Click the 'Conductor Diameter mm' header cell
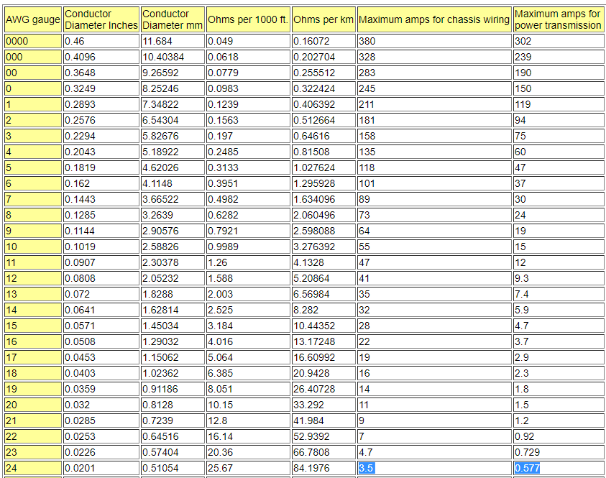This screenshot has width=606, height=478. 173,19
